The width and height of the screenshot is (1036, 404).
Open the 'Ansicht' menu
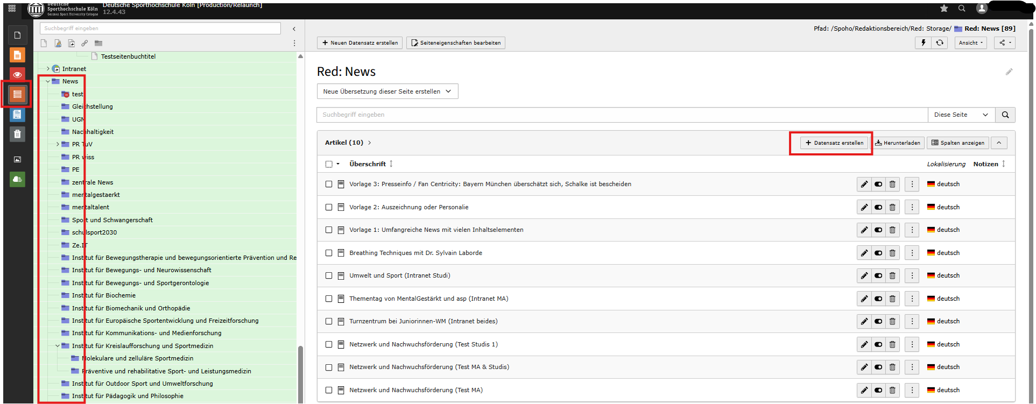971,43
